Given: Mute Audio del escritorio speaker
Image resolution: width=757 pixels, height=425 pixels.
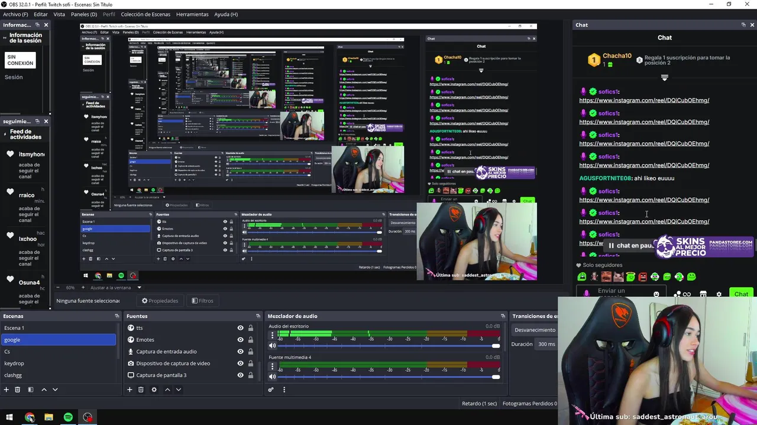Looking at the screenshot, I should point(272,346).
